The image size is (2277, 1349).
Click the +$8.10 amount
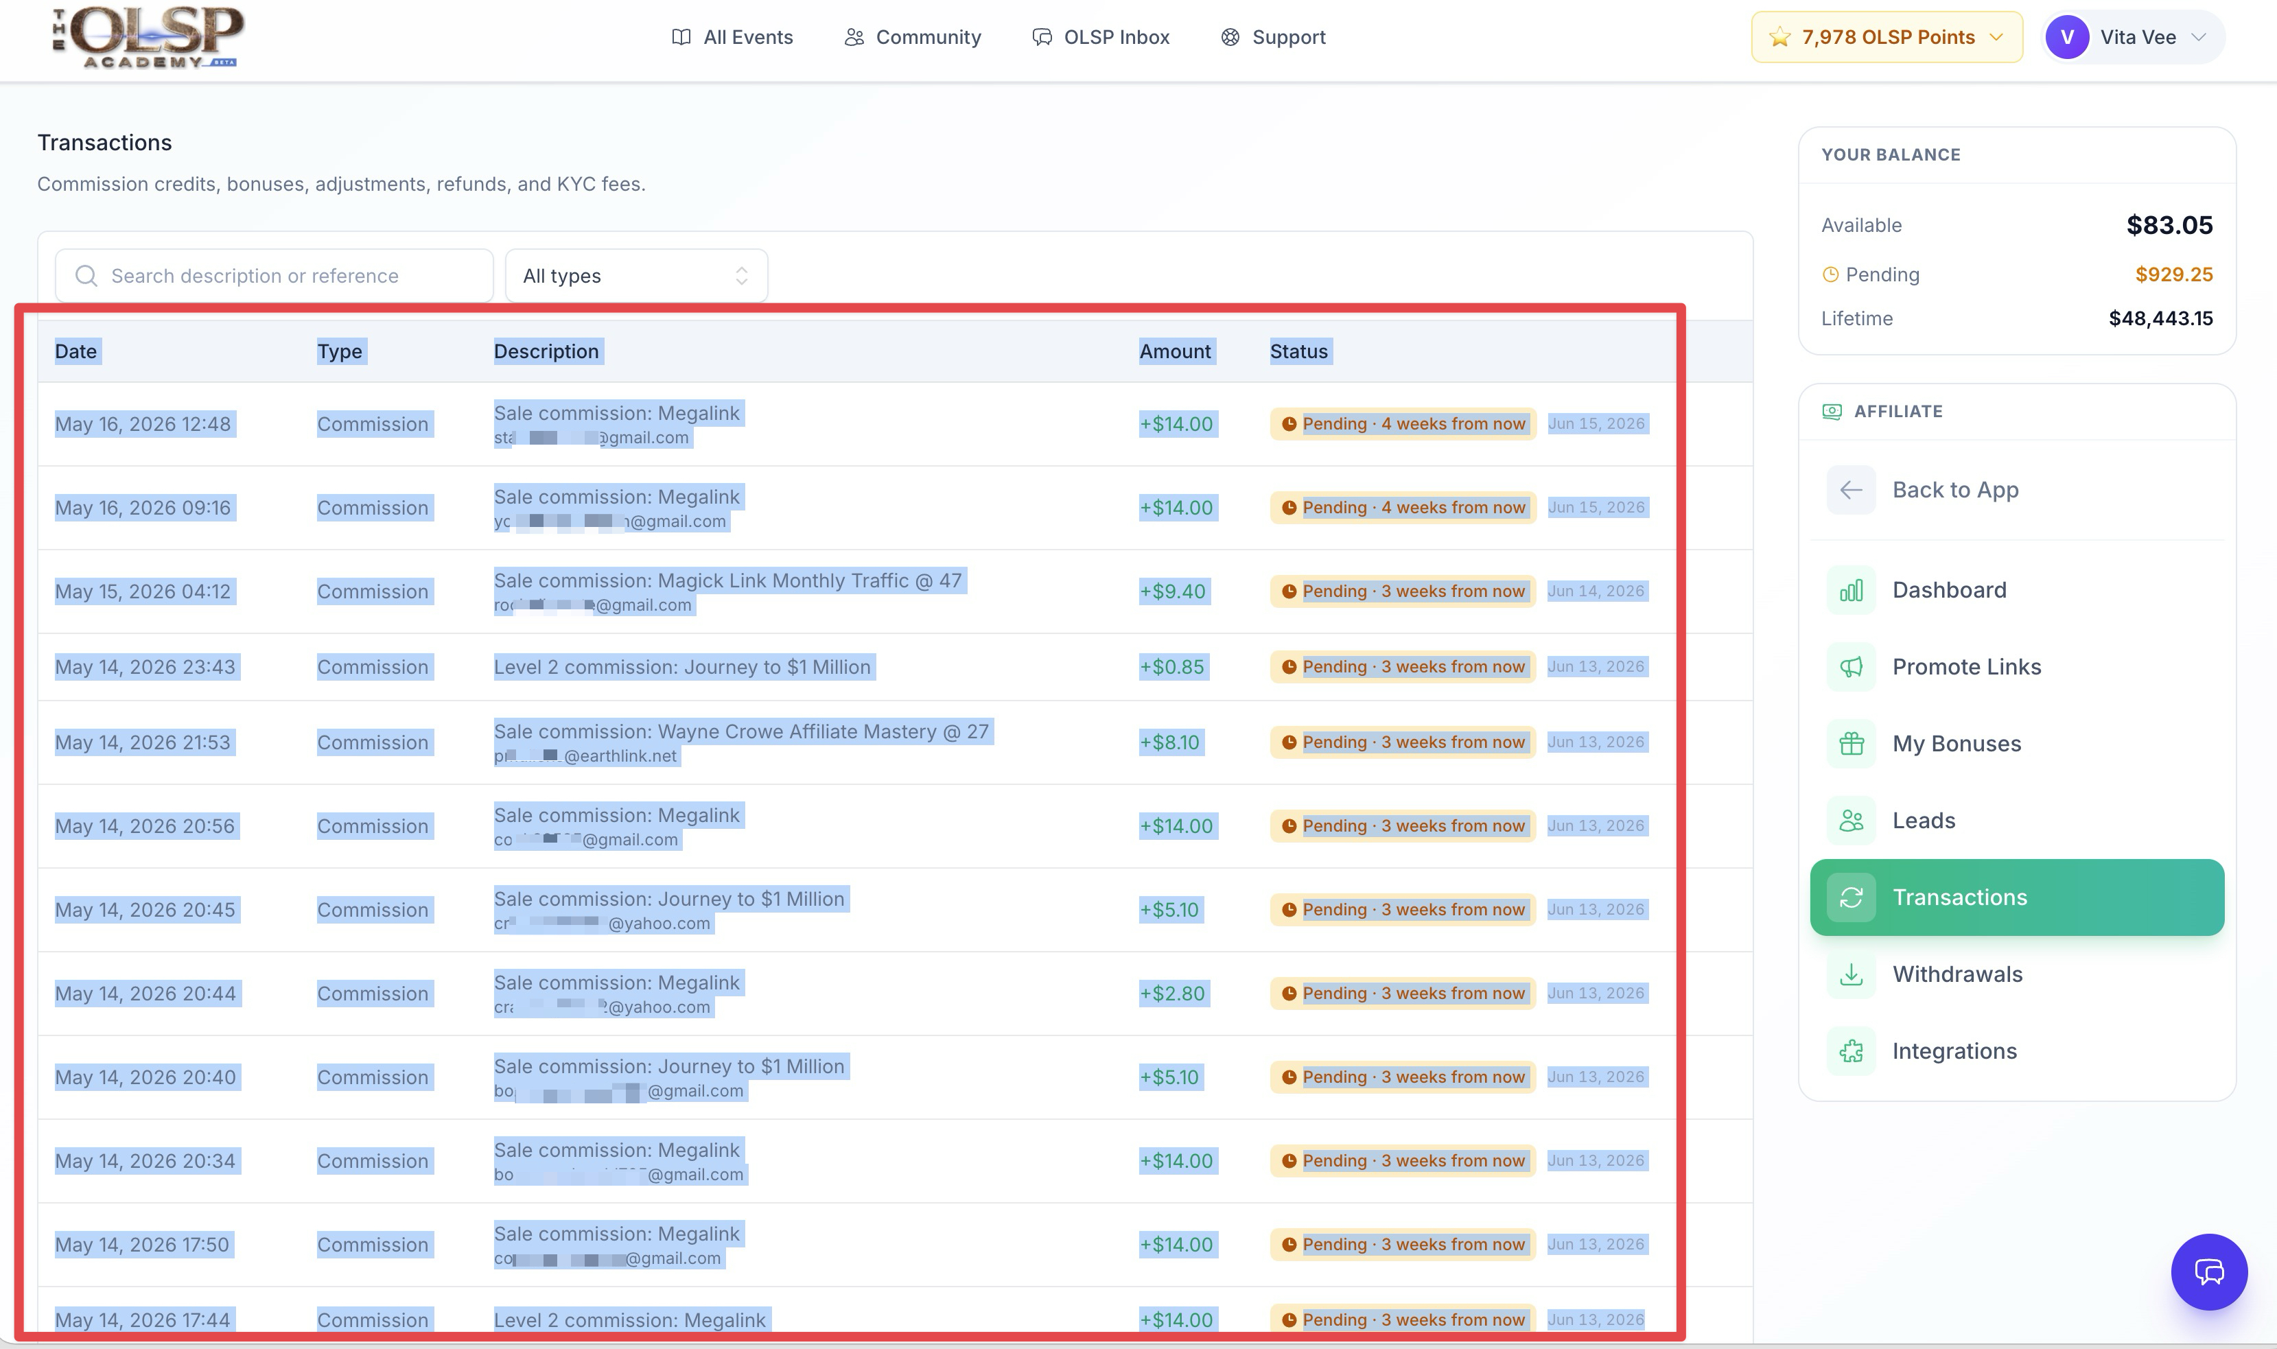pos(1170,742)
